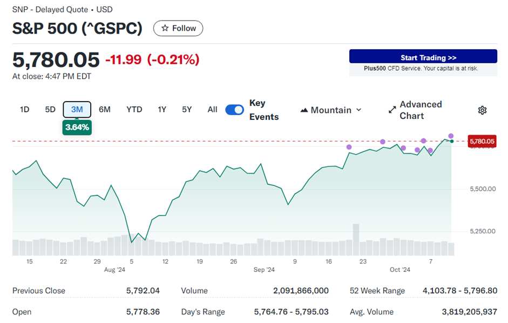508x323 pixels.
Task: Click the Mountain chart type icon
Action: [306, 110]
